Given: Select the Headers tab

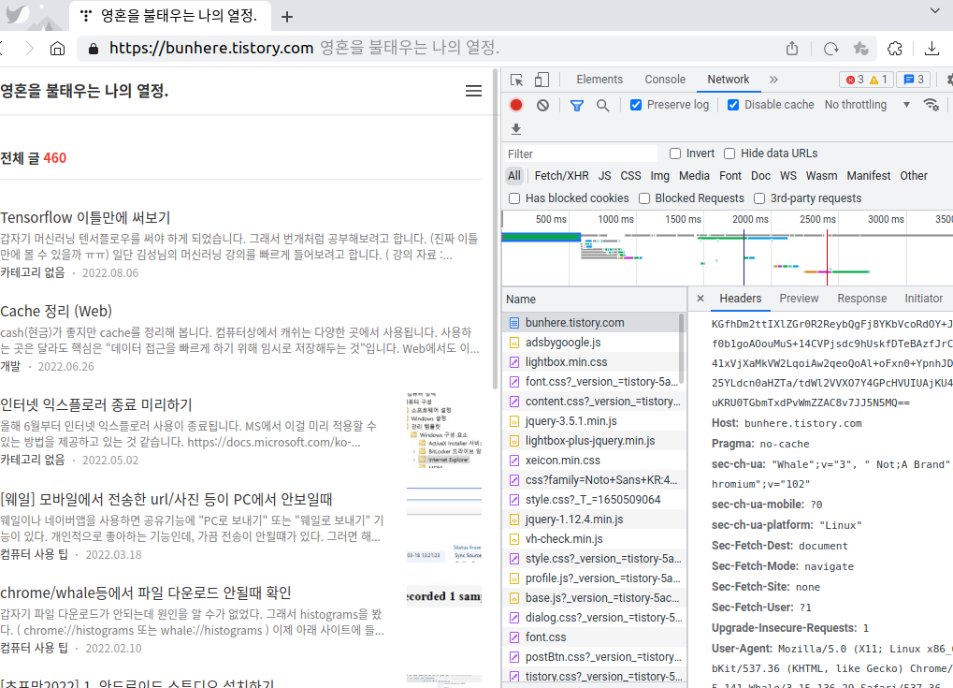Looking at the screenshot, I should tap(741, 299).
